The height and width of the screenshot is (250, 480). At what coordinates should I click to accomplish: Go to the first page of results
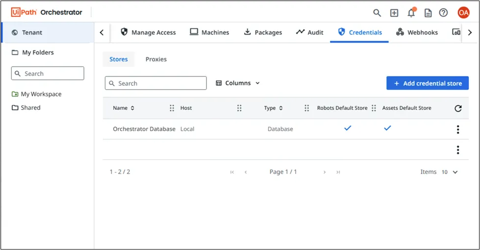point(232,172)
